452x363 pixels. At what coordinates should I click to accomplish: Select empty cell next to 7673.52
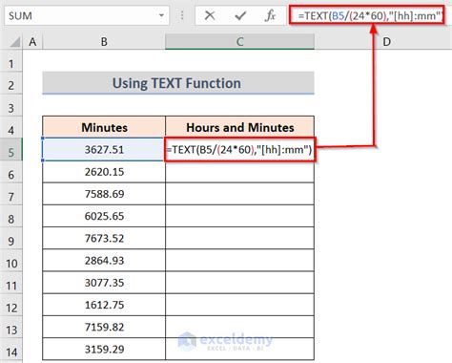point(240,238)
